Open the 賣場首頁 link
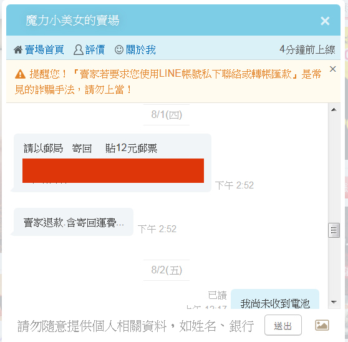Image resolution: width=348 pixels, height=342 pixels. click(x=44, y=49)
